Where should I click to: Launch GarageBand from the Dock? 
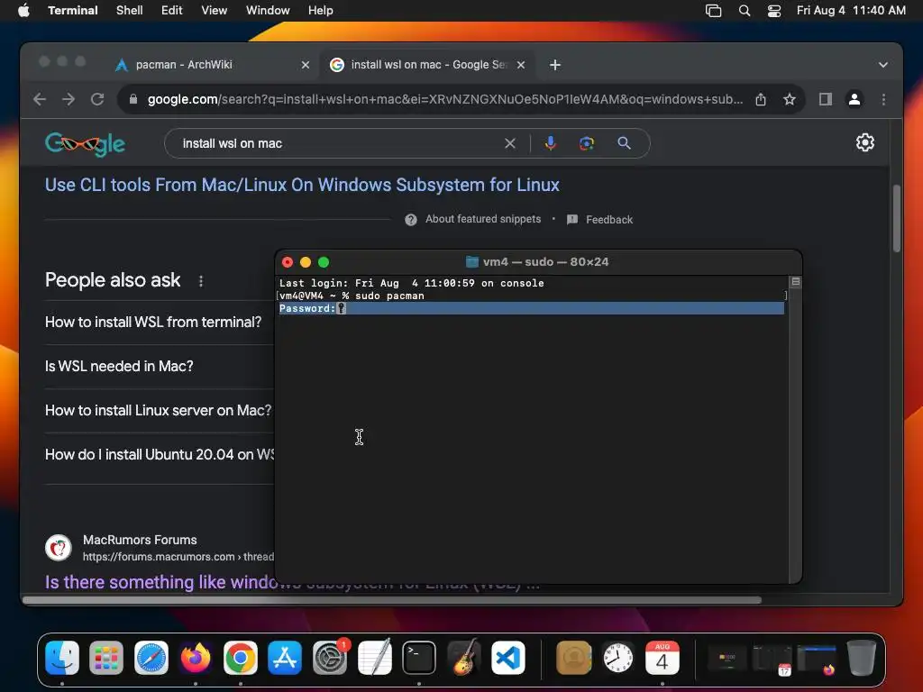[464, 658]
